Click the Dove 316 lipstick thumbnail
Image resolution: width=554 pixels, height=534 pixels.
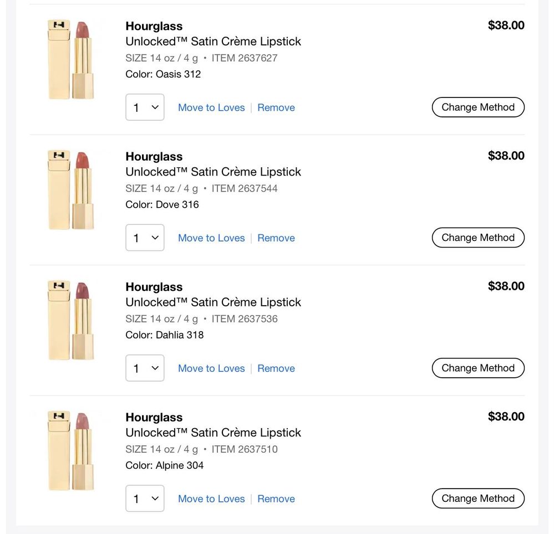pos(71,190)
